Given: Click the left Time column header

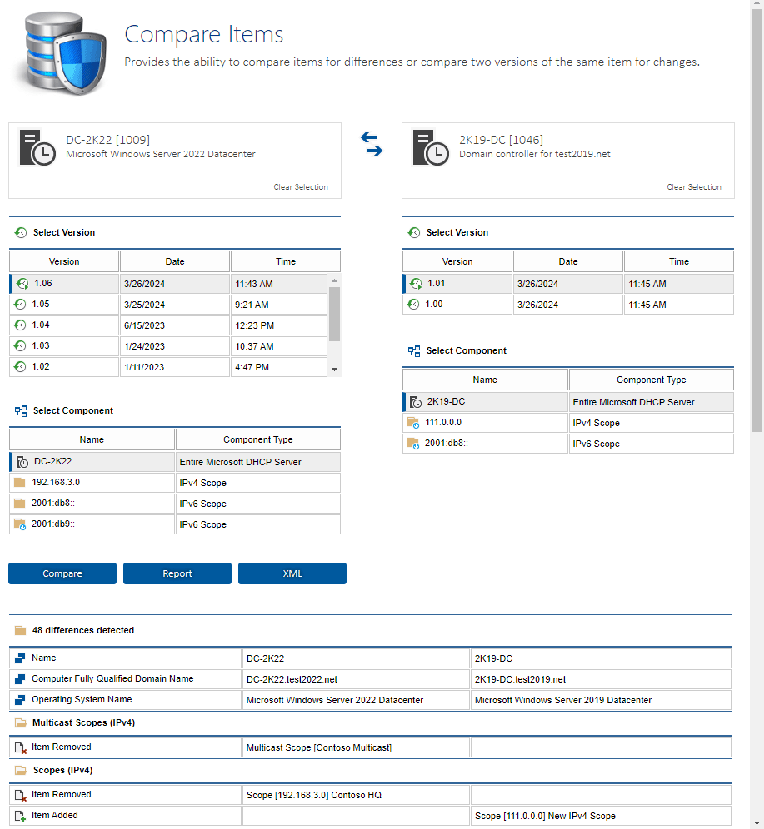Looking at the screenshot, I should point(285,261).
